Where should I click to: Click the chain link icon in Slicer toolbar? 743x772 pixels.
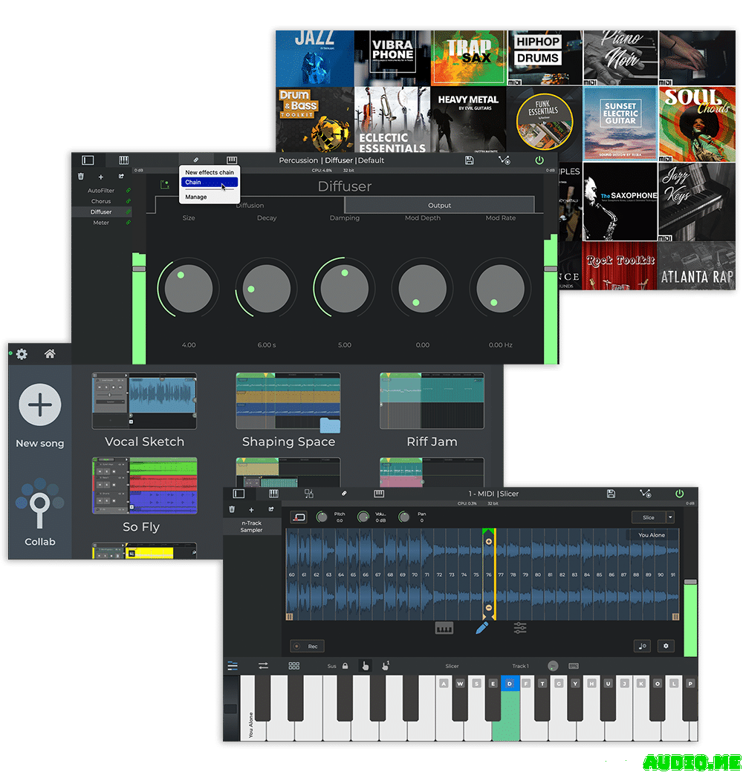tap(344, 493)
